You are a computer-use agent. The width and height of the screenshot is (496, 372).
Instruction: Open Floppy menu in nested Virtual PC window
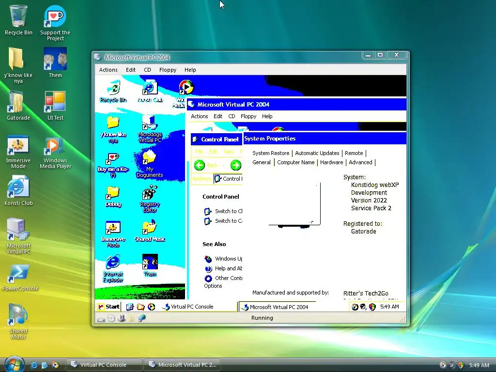tap(248, 116)
